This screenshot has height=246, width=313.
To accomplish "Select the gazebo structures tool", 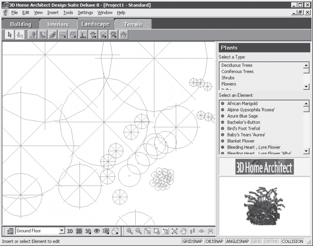I will (x=124, y=35).
